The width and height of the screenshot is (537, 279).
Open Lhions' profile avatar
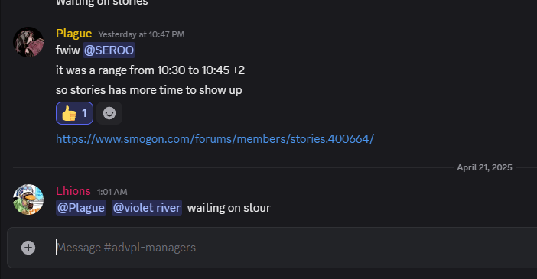(x=28, y=200)
